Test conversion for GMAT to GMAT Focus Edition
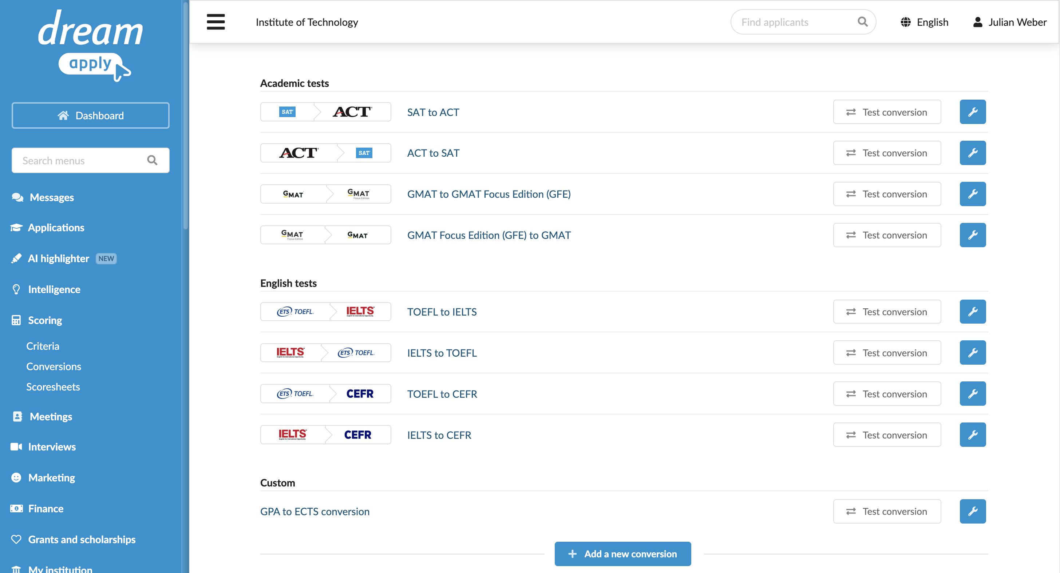Viewport: 1060px width, 573px height. [887, 194]
